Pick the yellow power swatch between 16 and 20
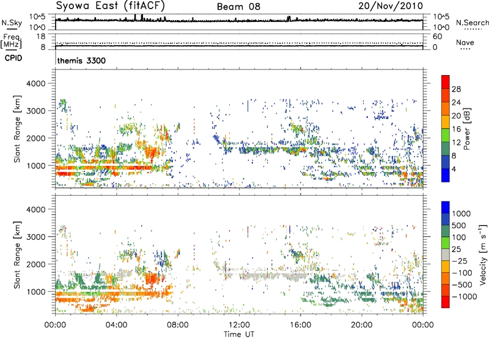Viewport: 489px width, 338px height. (x=446, y=122)
